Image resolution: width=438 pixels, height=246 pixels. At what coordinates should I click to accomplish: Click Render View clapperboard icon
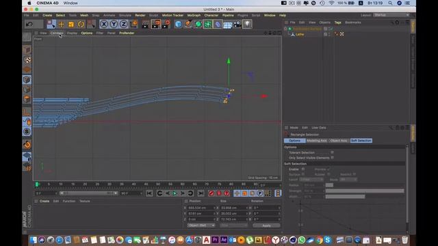(x=146, y=25)
